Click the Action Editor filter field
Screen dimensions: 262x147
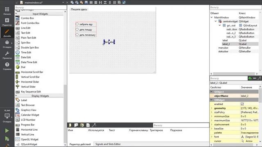point(181,125)
